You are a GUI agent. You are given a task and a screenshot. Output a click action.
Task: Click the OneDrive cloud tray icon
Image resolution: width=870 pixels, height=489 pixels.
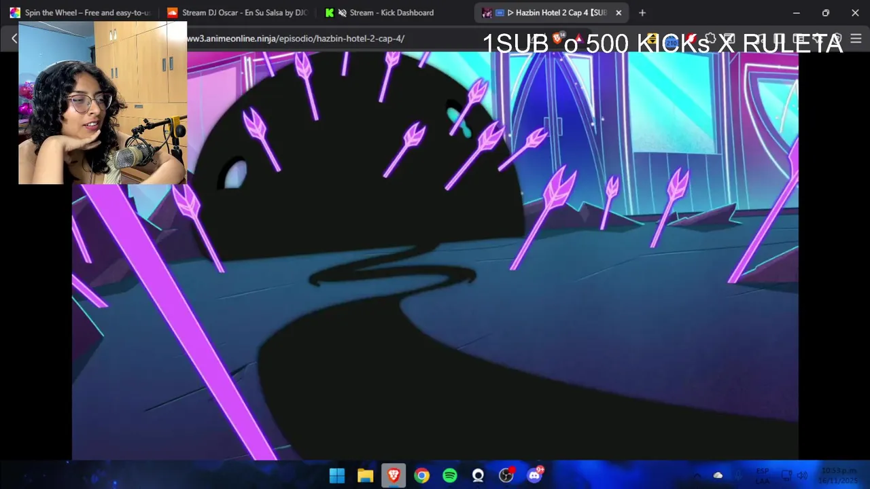point(718,475)
